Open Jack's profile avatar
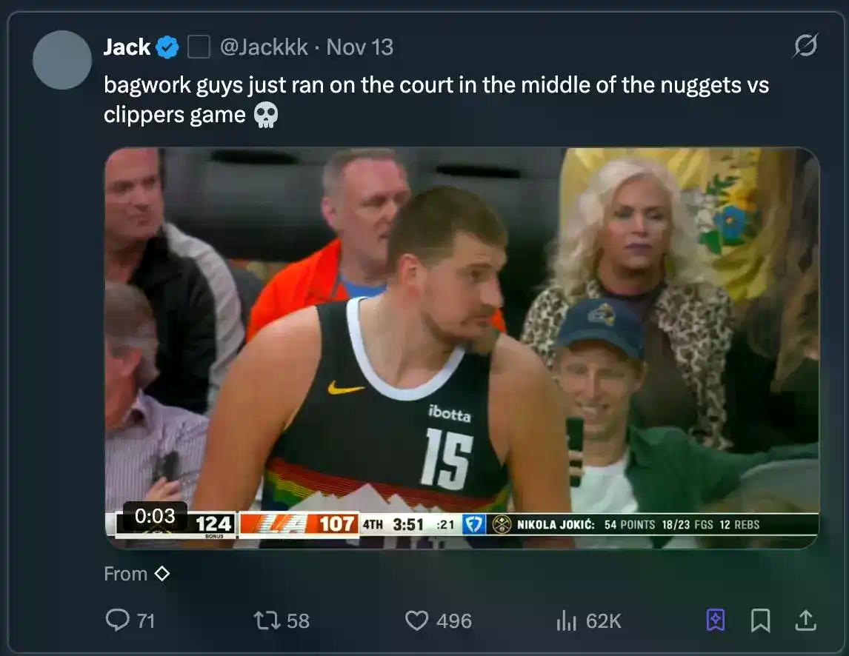 point(62,60)
